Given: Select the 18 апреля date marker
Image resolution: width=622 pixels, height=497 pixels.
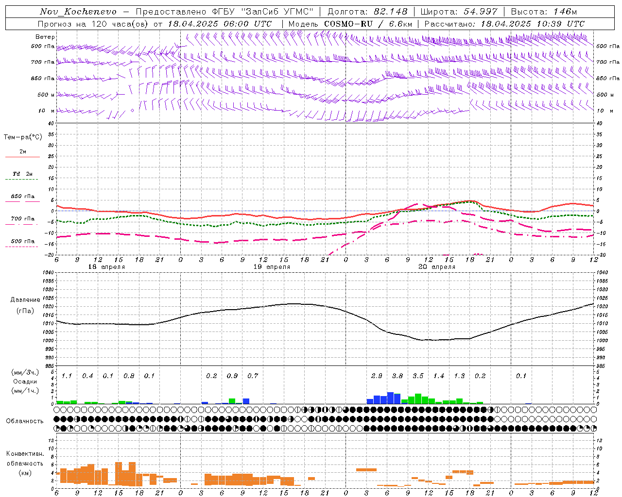Looking at the screenshot, I should (x=106, y=267).
